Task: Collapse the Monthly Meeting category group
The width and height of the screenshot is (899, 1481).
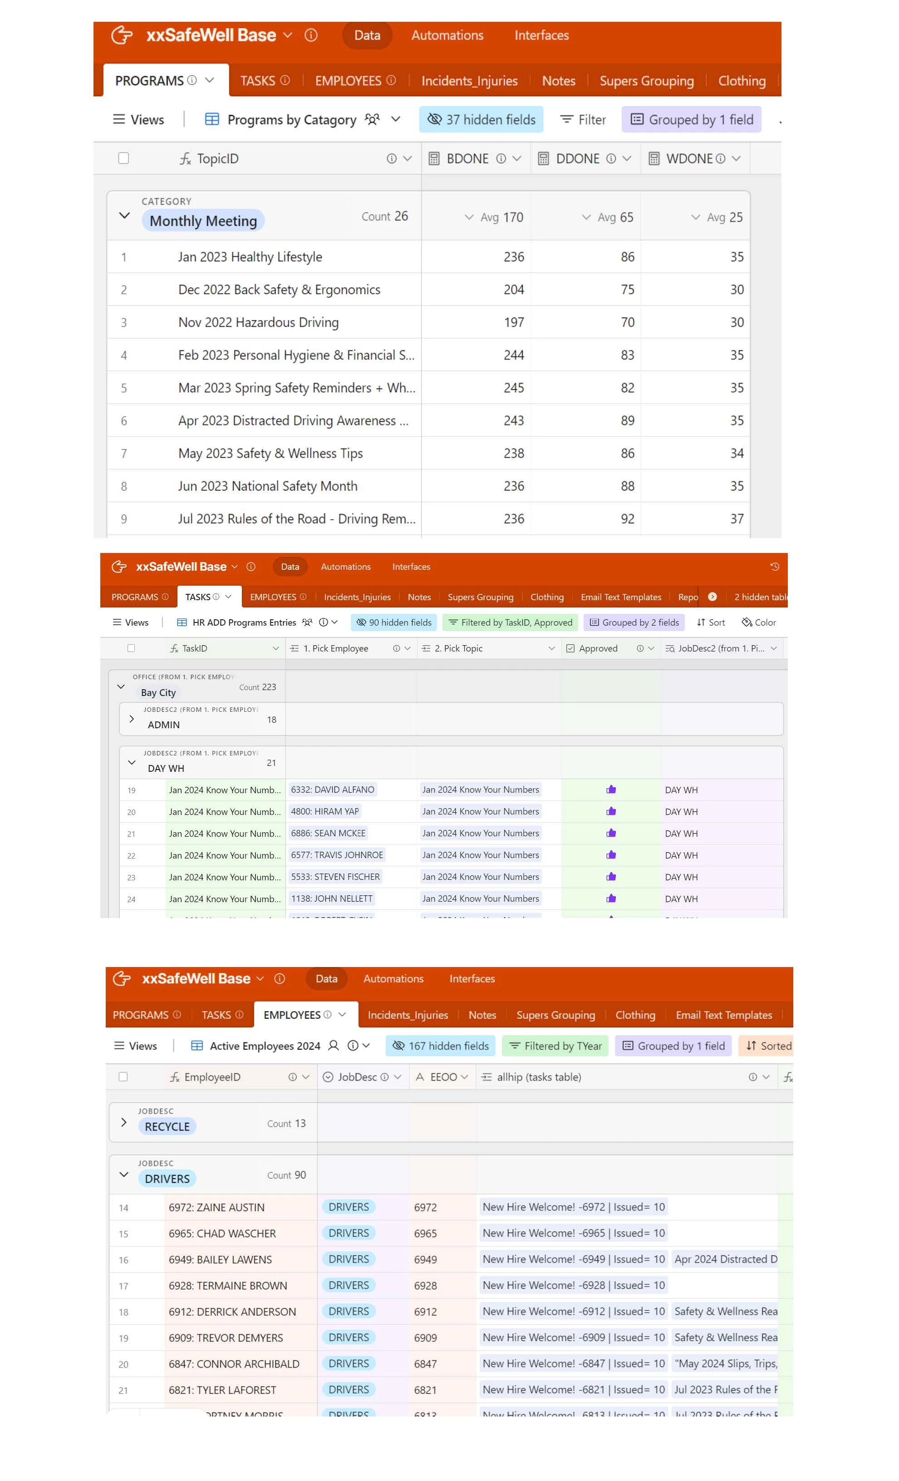Action: coord(124,215)
